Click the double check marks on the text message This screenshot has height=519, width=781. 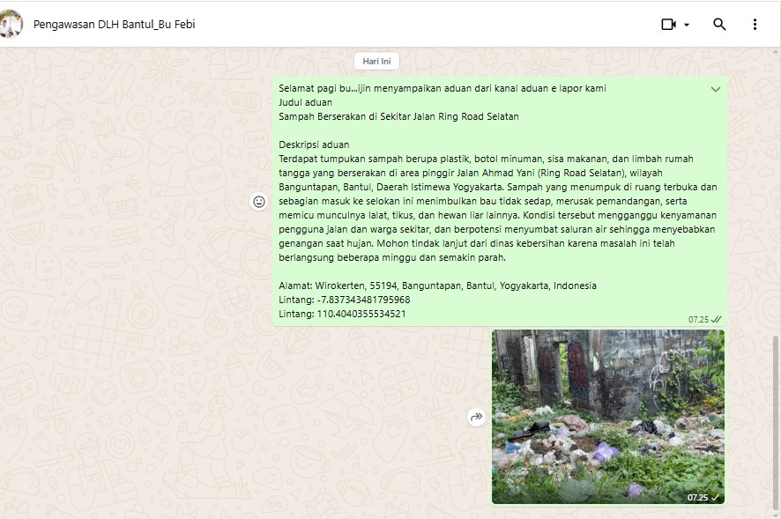(x=717, y=319)
